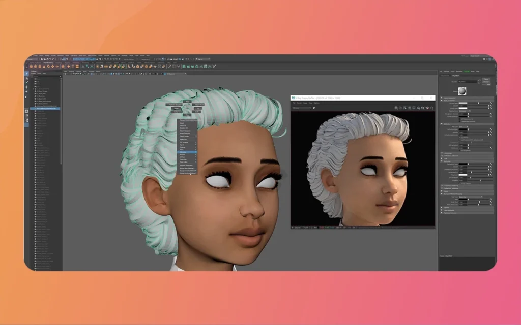This screenshot has height=325, width=521.
Task: Open the BRDF type dropdown in the Reflection section
Action: point(463,126)
